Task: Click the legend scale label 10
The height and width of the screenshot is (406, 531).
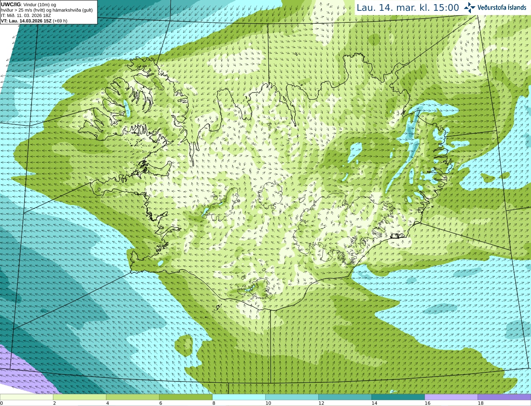Action: (x=268, y=403)
